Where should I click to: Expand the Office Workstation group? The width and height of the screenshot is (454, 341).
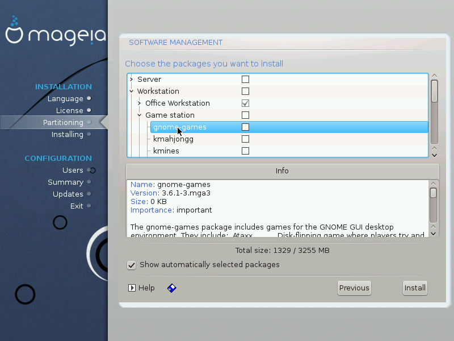pyautogui.click(x=140, y=103)
